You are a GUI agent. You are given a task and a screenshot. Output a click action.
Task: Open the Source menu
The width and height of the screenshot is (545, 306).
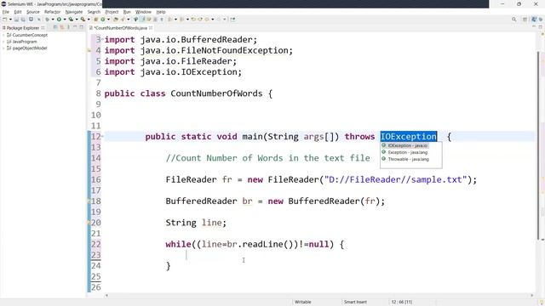[32, 12]
